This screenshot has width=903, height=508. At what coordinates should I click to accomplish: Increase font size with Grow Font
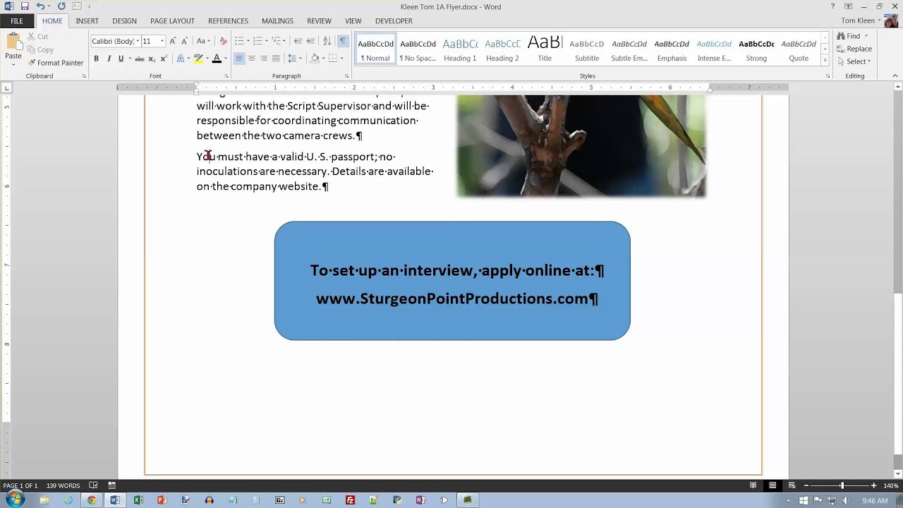tap(172, 41)
